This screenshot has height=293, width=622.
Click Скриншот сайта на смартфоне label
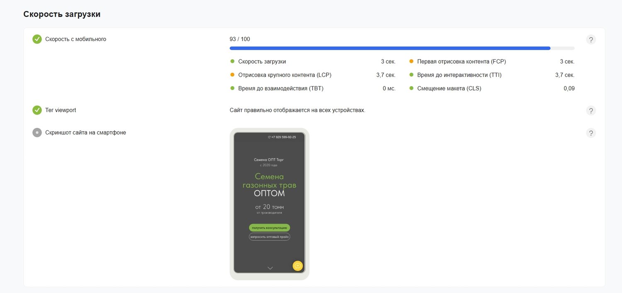pyautogui.click(x=85, y=132)
